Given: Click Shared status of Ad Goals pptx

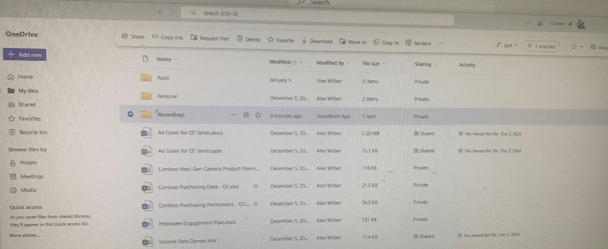Looking at the screenshot, I should [x=424, y=150].
